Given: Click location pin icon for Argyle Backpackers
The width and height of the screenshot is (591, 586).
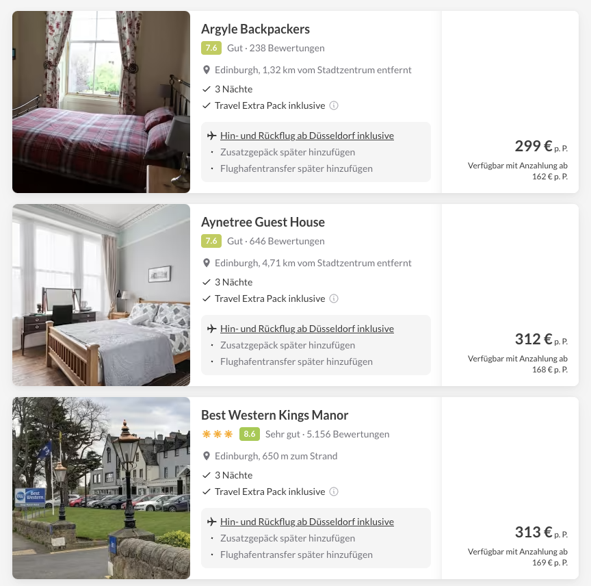Looking at the screenshot, I should tap(206, 70).
